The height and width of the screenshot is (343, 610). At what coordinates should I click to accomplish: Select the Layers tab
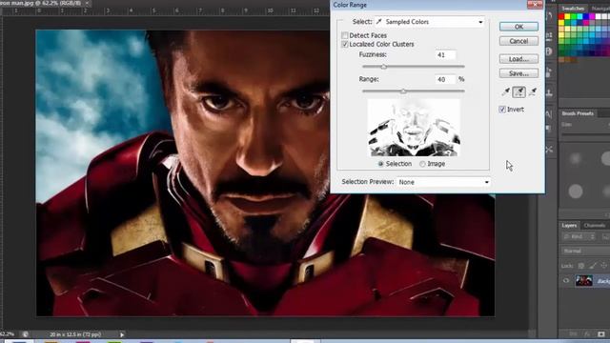coord(569,226)
